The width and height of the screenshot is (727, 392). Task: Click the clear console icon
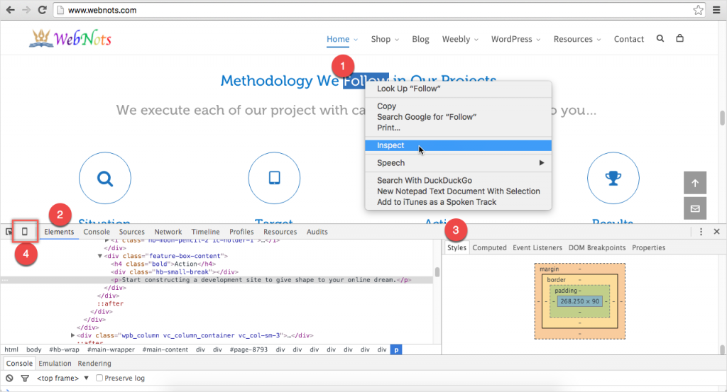[9, 378]
